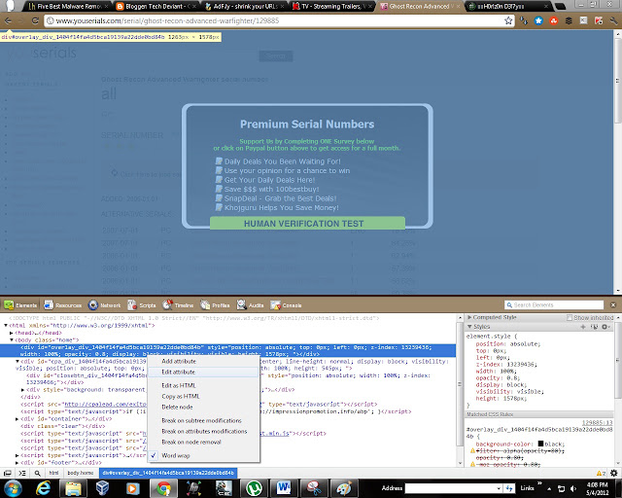Close the DevTools panel
The width and height of the screenshot is (622, 498).
click(613, 304)
